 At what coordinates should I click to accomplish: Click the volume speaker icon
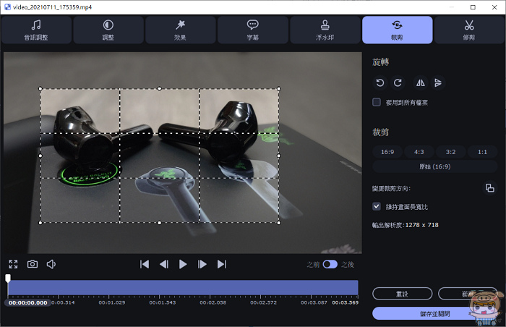coord(51,264)
